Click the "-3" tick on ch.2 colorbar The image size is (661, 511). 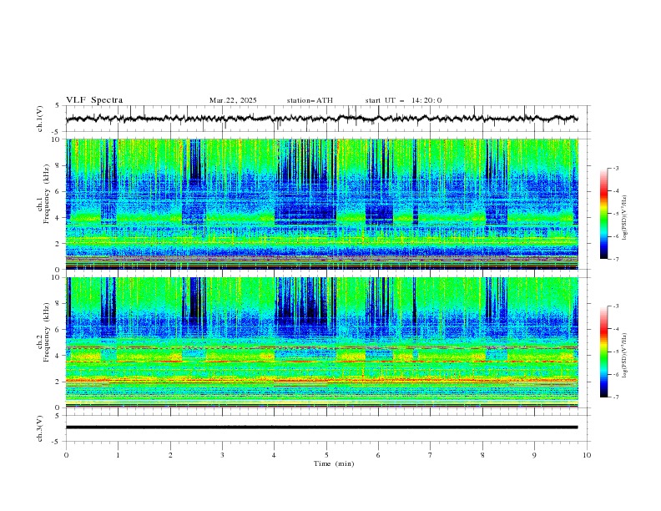pyautogui.click(x=616, y=306)
